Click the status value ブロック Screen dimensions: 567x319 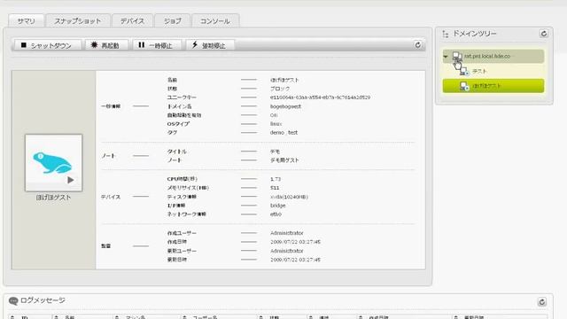pyautogui.click(x=280, y=89)
